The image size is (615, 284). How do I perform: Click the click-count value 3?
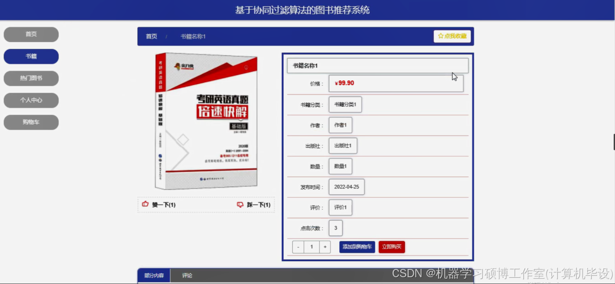click(x=335, y=228)
